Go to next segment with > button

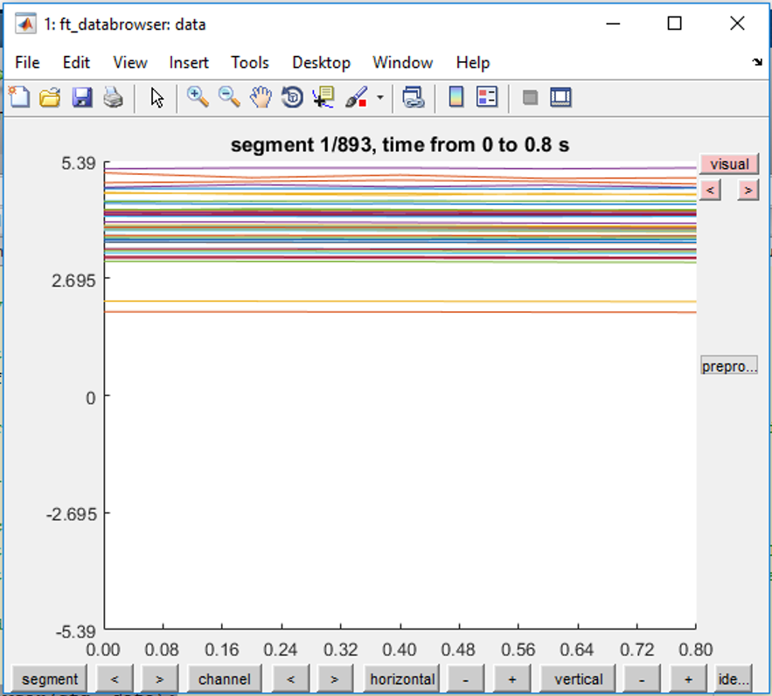[159, 679]
